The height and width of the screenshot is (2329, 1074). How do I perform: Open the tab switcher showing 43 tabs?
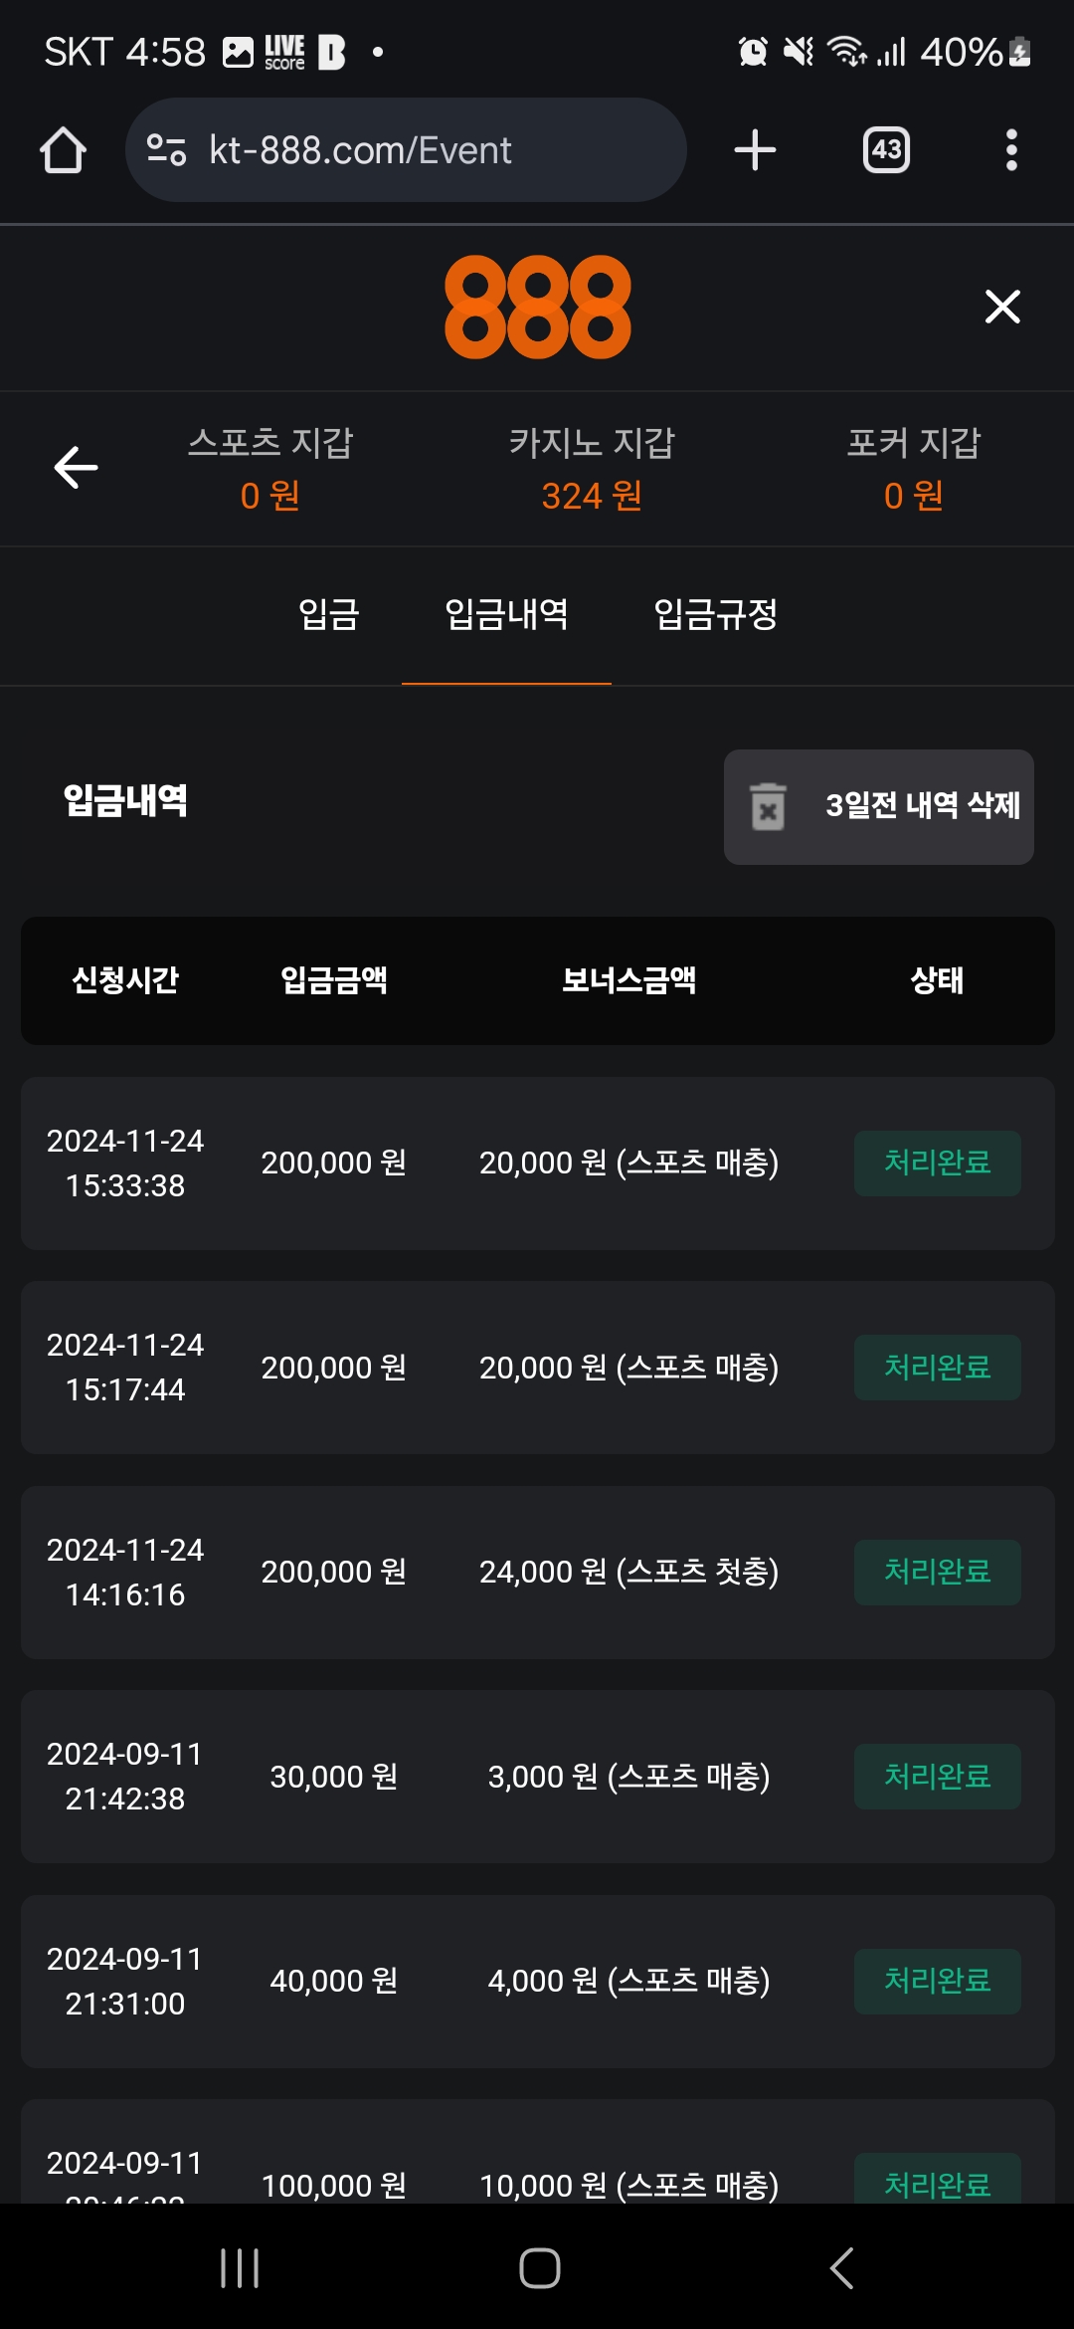click(x=886, y=150)
